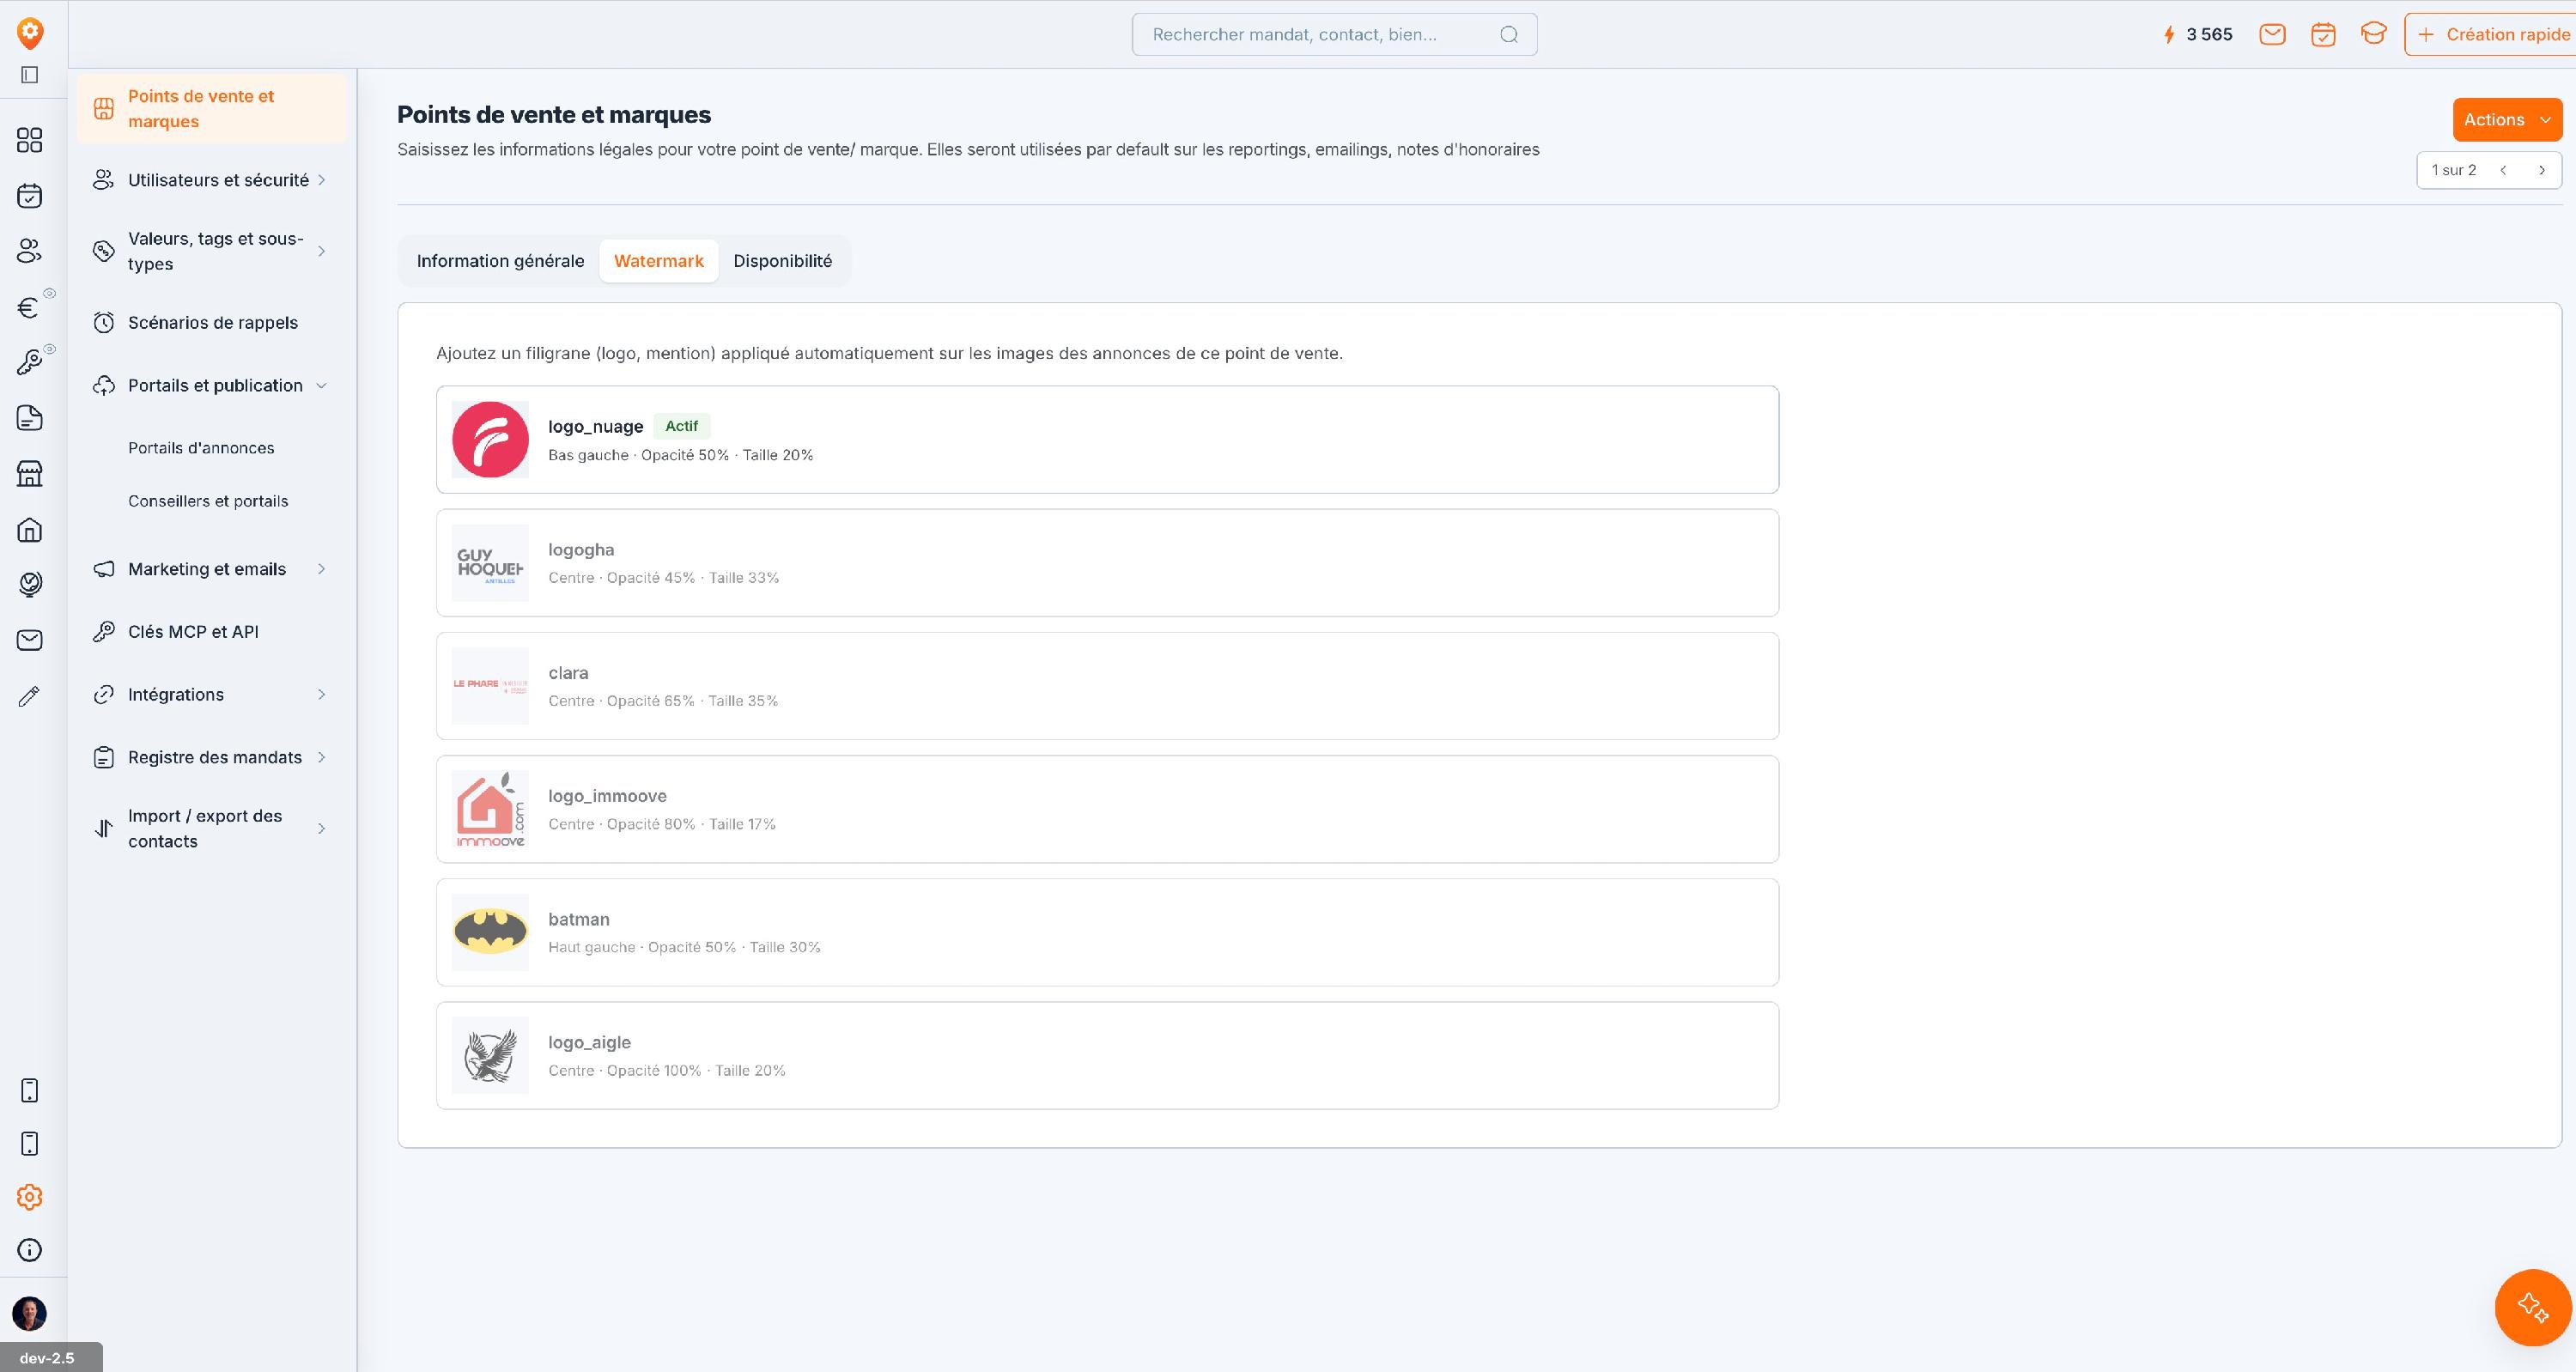
Task: Expand Intégrations menu
Action: [x=211, y=695]
